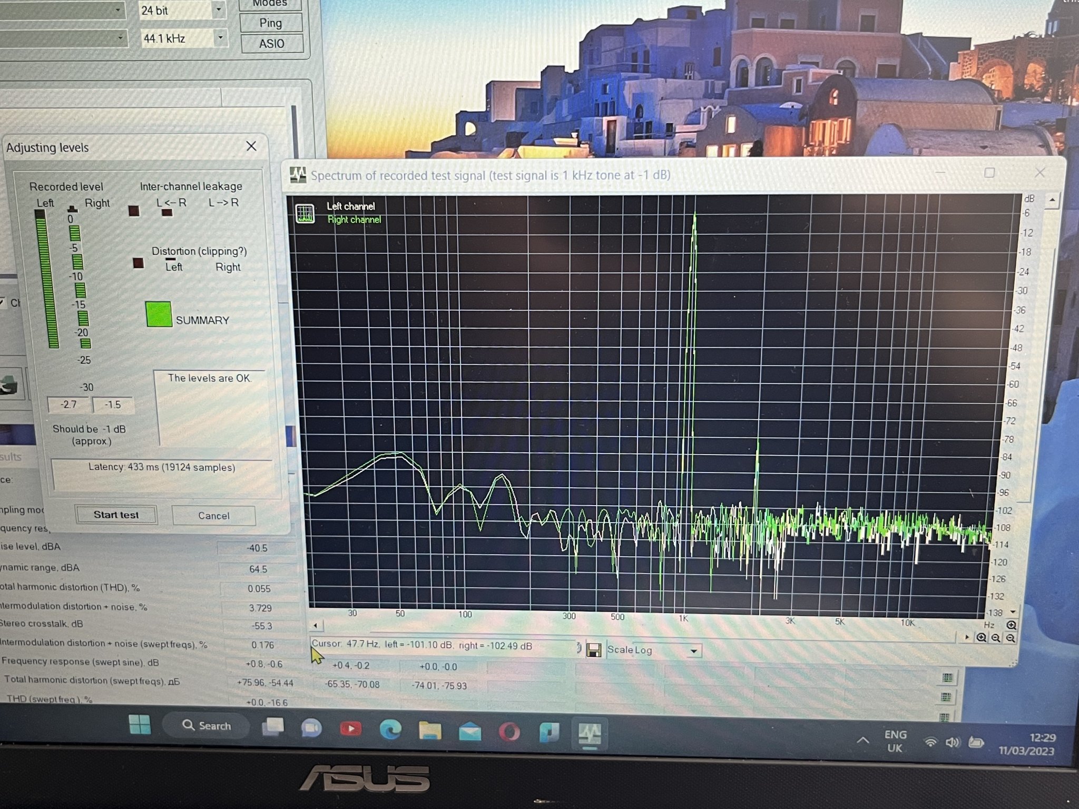Click the cursor readout '47.7 Hz' field
Screen dimensions: 1079x809
point(444,645)
